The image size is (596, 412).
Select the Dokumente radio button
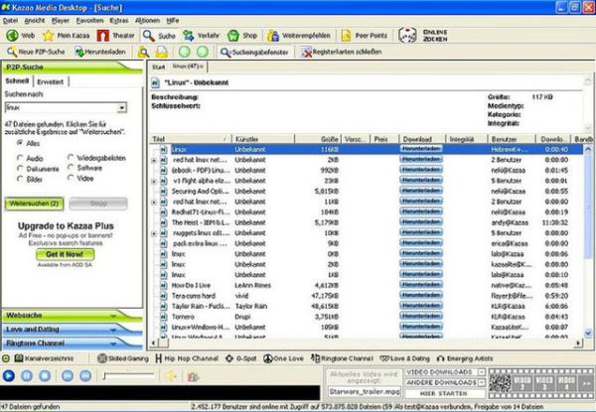coord(20,168)
